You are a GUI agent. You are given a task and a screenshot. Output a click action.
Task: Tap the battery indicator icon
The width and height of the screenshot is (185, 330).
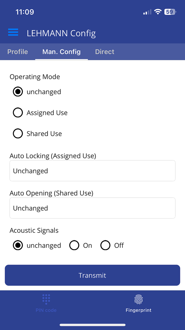[170, 12]
